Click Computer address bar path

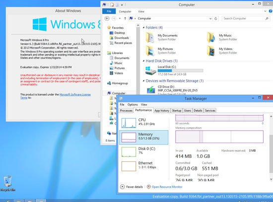click(144, 18)
